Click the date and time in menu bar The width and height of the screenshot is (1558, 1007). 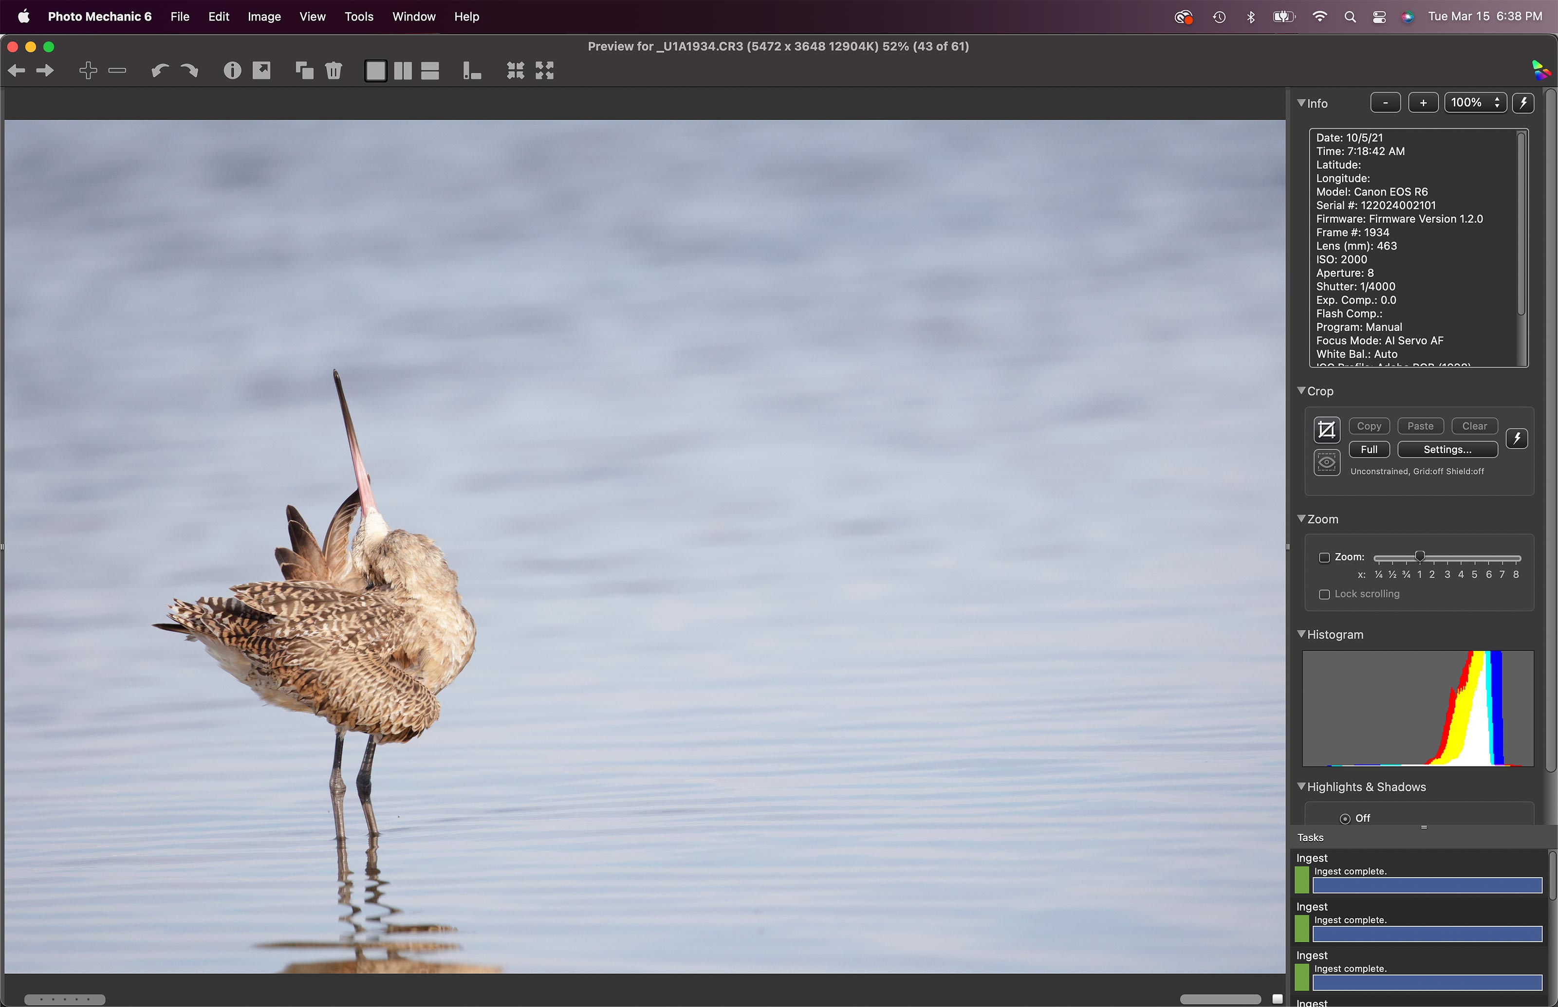(x=1485, y=17)
